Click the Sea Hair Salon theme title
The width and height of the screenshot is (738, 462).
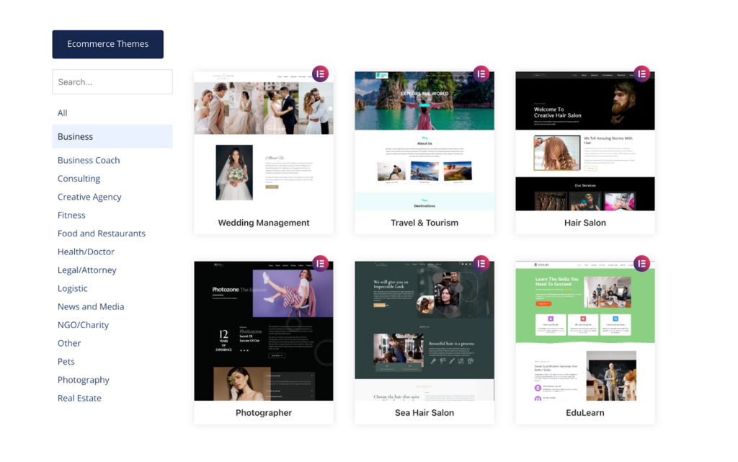point(424,413)
